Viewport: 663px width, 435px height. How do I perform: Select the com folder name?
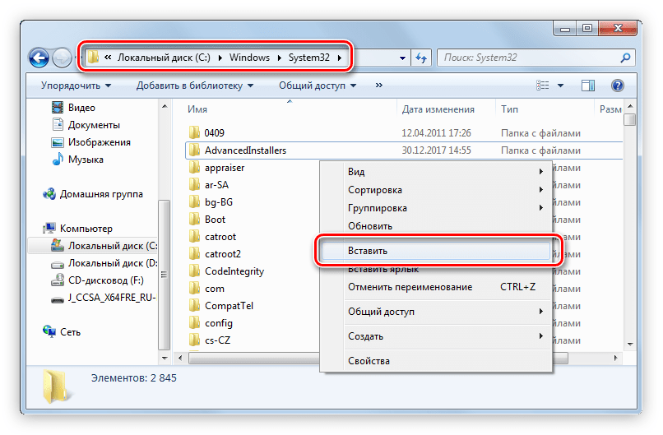[215, 289]
